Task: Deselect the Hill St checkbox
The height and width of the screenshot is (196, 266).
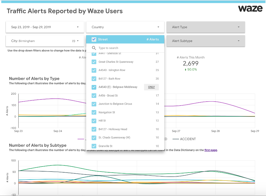Action: [x=94, y=120]
